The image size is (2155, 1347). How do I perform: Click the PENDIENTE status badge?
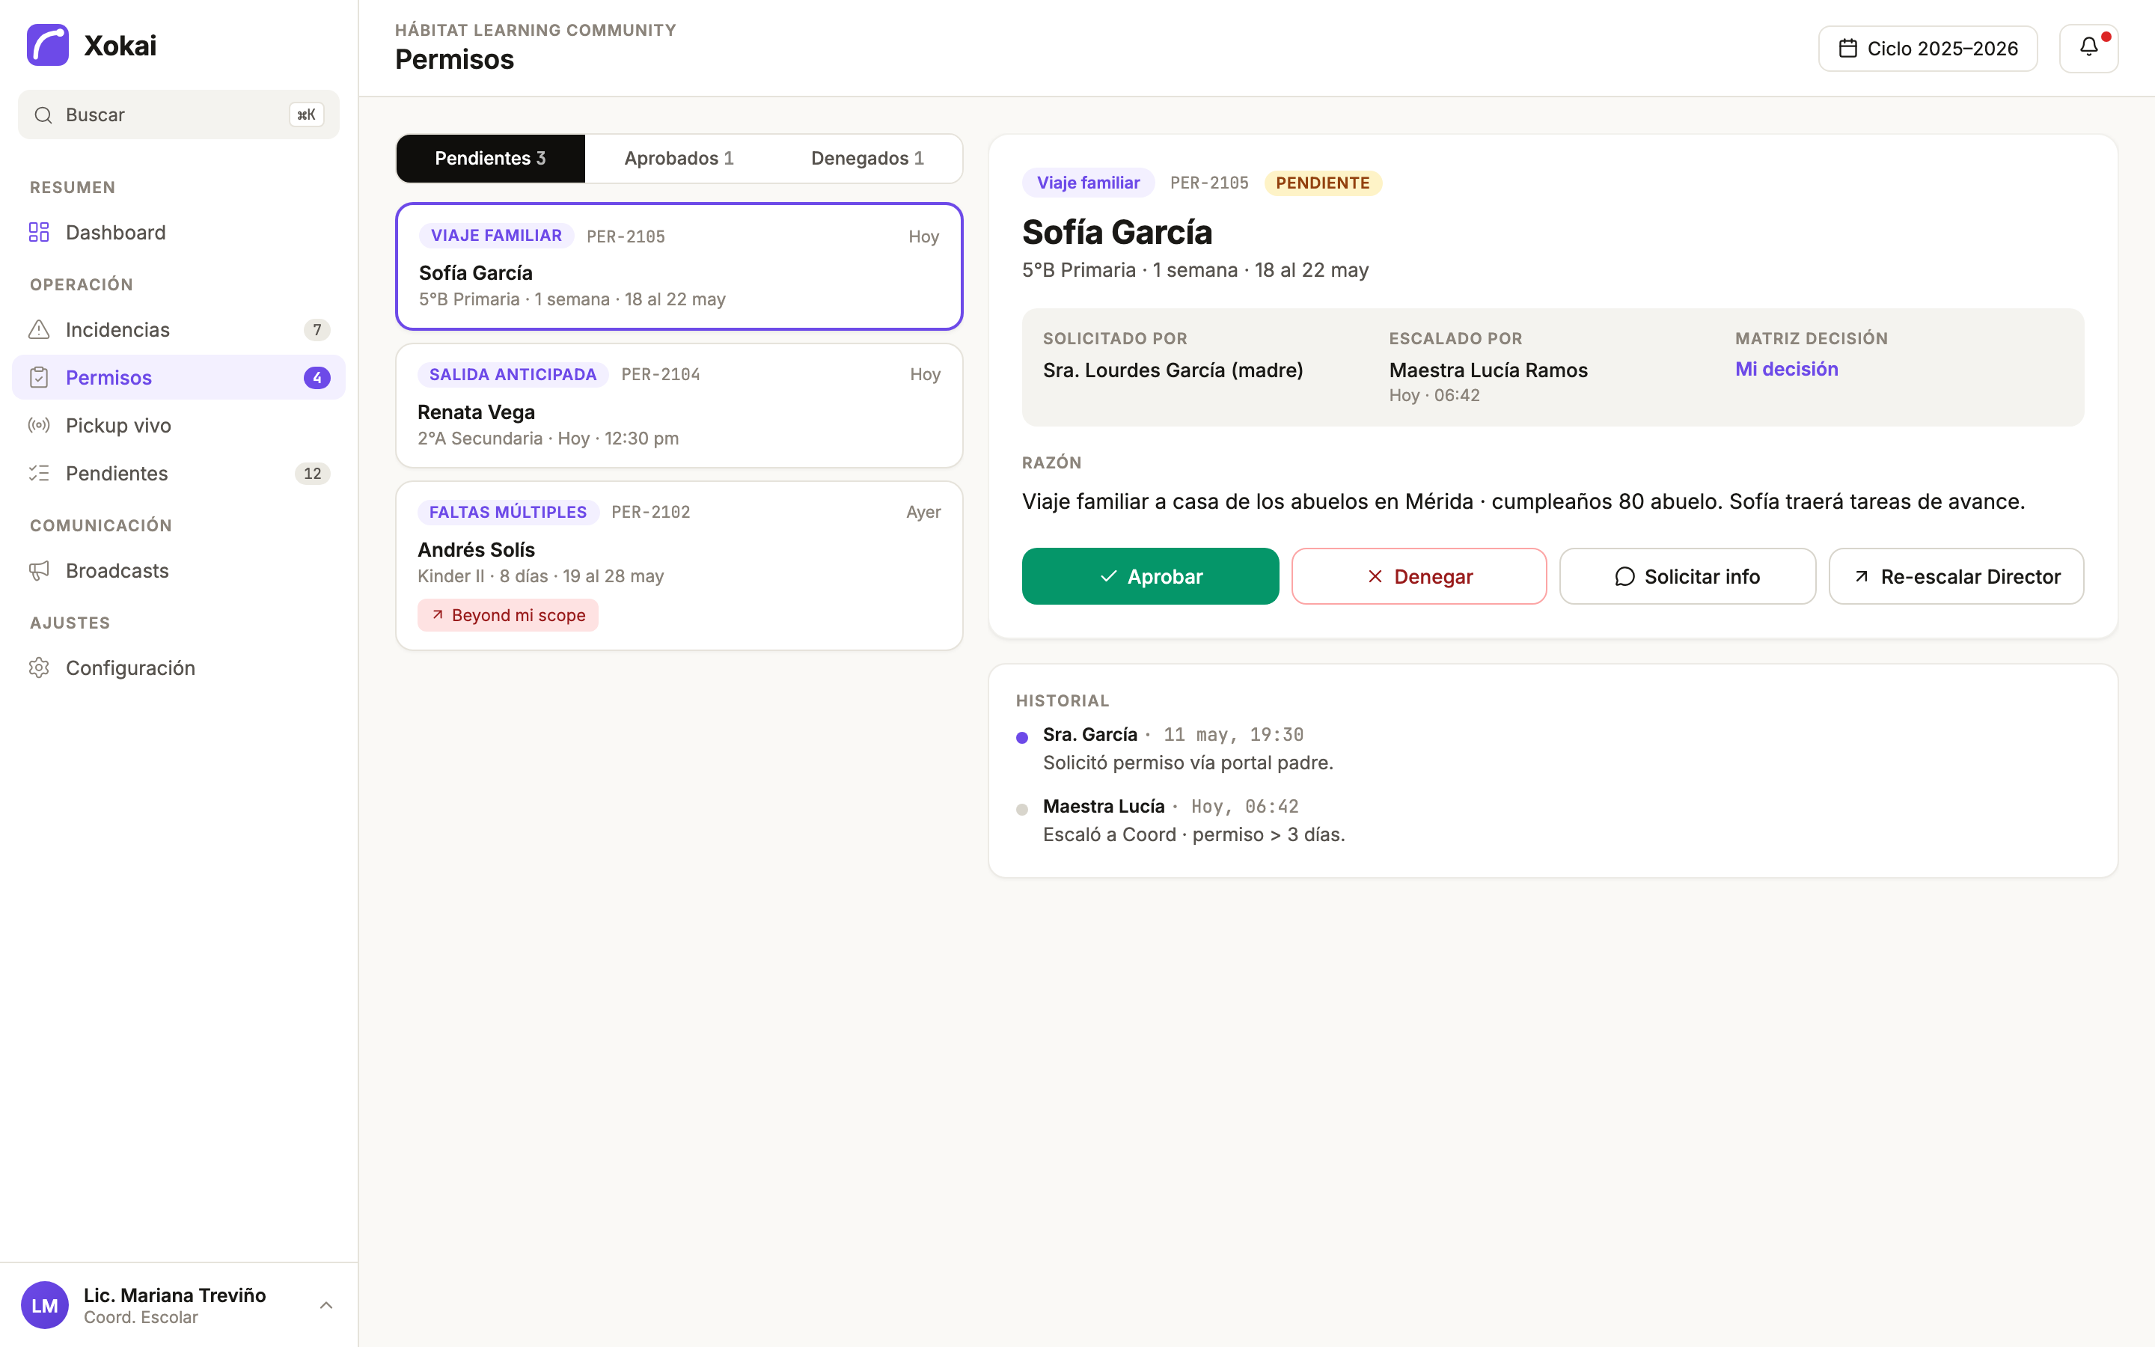pos(1322,183)
